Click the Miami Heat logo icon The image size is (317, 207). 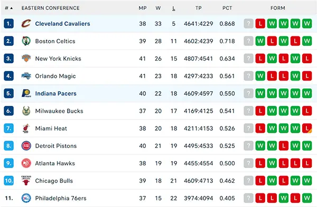[x=26, y=129]
